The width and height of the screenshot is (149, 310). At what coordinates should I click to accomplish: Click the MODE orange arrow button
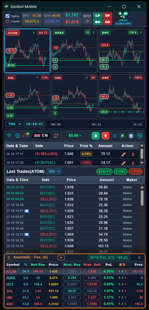coord(87,21)
